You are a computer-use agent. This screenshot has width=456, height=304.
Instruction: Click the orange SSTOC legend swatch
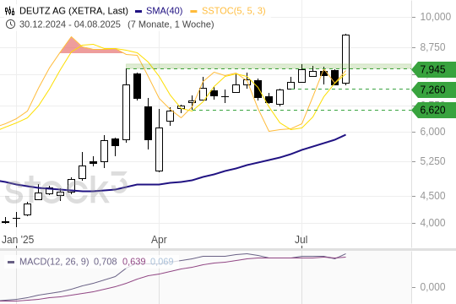point(193,11)
